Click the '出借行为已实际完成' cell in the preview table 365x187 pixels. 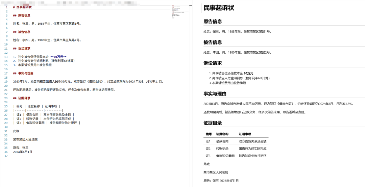point(252,149)
